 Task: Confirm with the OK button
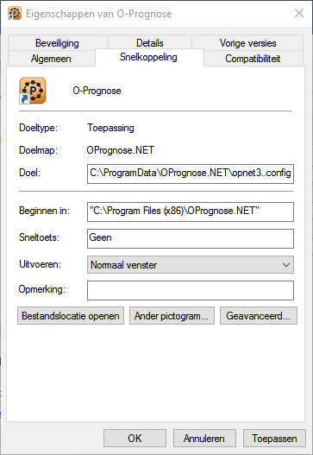(135, 439)
